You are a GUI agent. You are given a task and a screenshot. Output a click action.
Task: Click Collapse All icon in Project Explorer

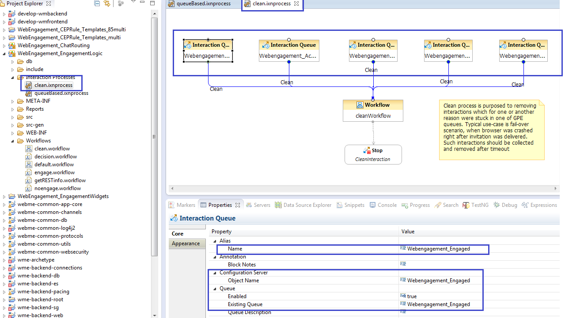coord(97,4)
